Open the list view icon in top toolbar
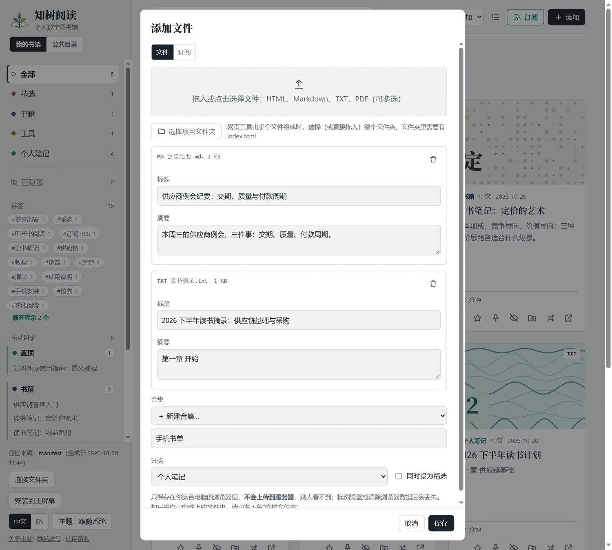Screen dimensions: 612x550 (x=495, y=17)
